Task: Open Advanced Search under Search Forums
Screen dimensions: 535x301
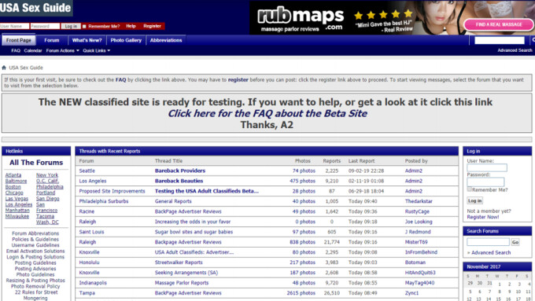Action: tap(491, 252)
